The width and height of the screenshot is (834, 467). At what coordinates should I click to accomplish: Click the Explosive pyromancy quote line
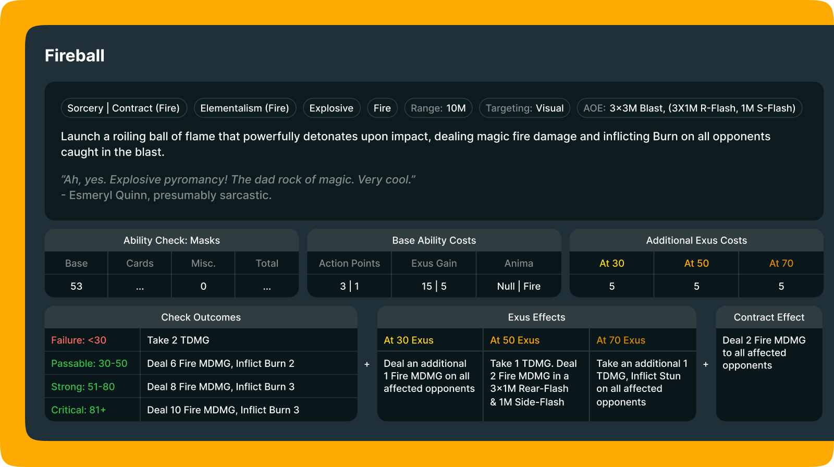(x=238, y=179)
